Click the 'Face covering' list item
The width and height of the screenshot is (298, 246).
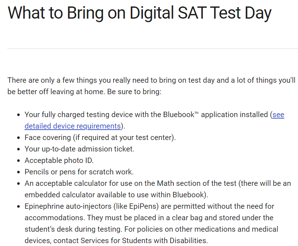pyautogui.click(x=100, y=138)
